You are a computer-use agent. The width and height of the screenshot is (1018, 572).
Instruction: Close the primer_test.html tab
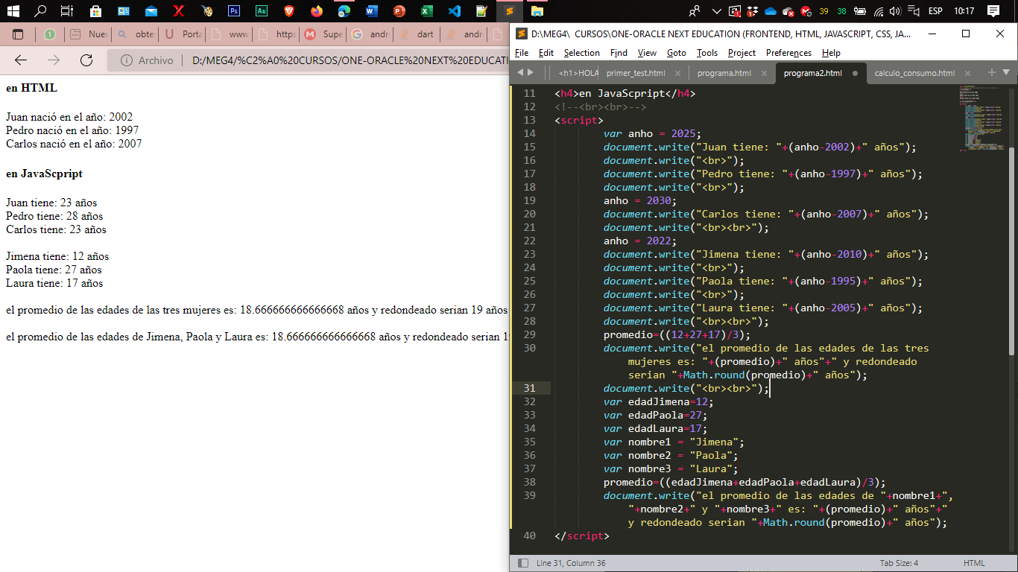[677, 73]
